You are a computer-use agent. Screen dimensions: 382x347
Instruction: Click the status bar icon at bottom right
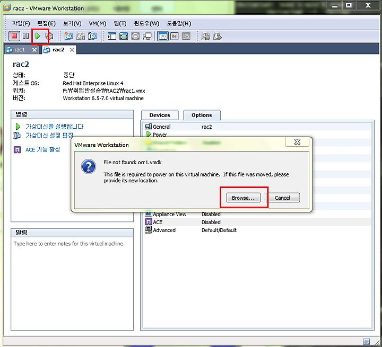pyautogui.click(x=366, y=341)
